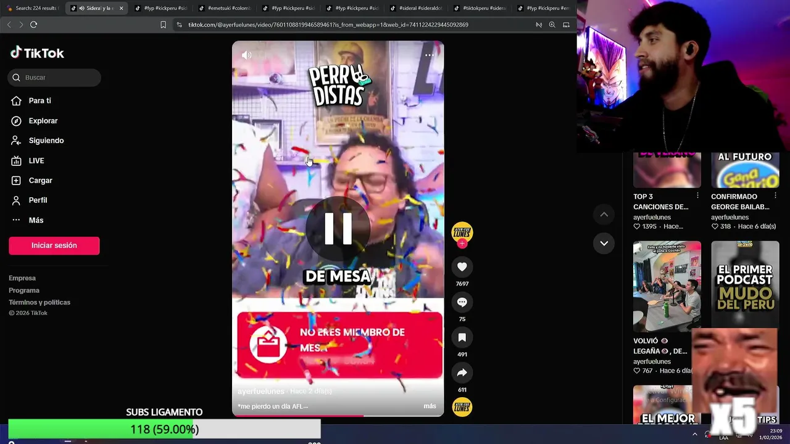Mute the video with the speaker icon
The width and height of the screenshot is (790, 444).
(246, 55)
